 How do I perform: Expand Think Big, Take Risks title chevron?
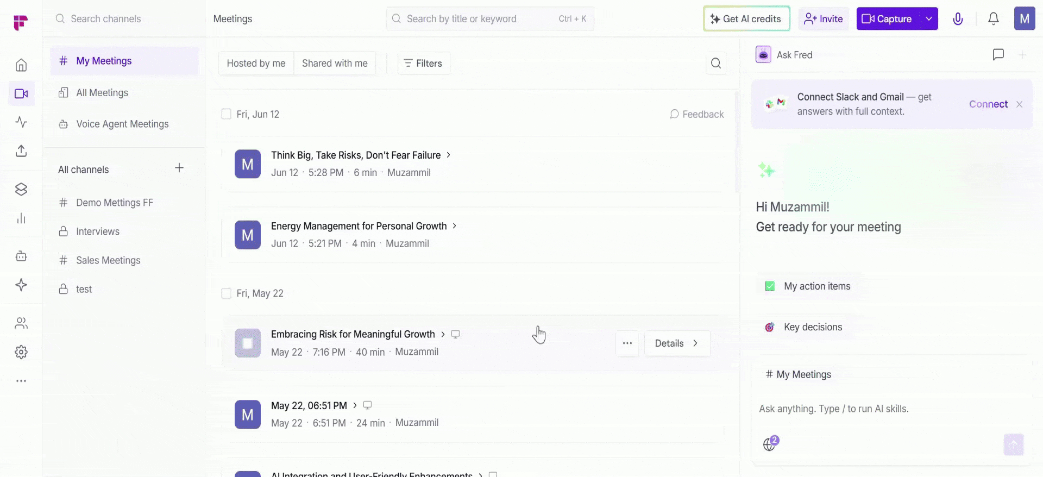448,155
